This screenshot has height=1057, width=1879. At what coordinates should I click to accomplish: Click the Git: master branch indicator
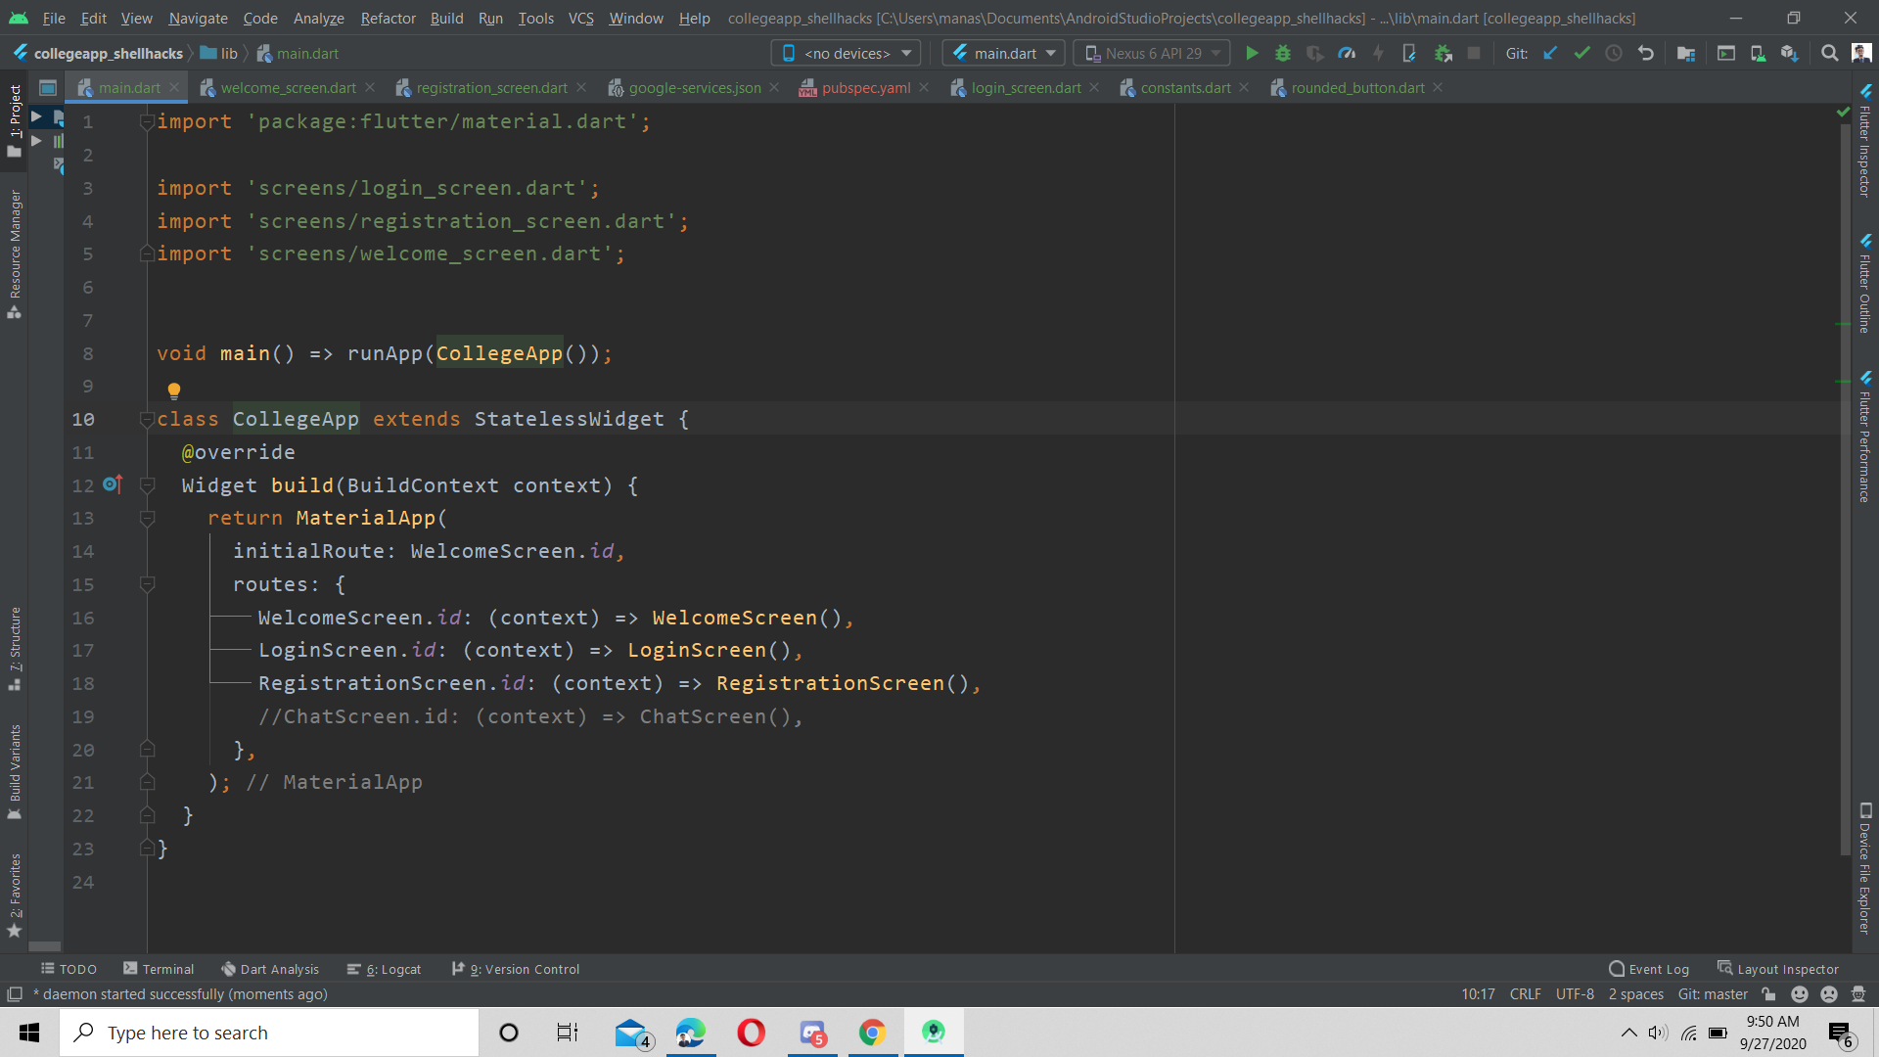tap(1713, 994)
